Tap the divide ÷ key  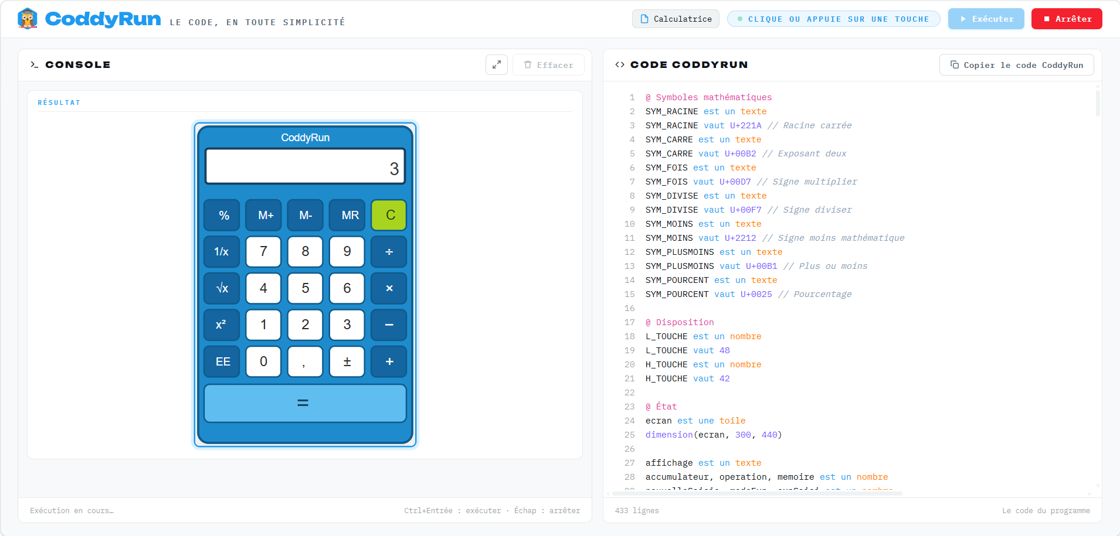point(389,251)
